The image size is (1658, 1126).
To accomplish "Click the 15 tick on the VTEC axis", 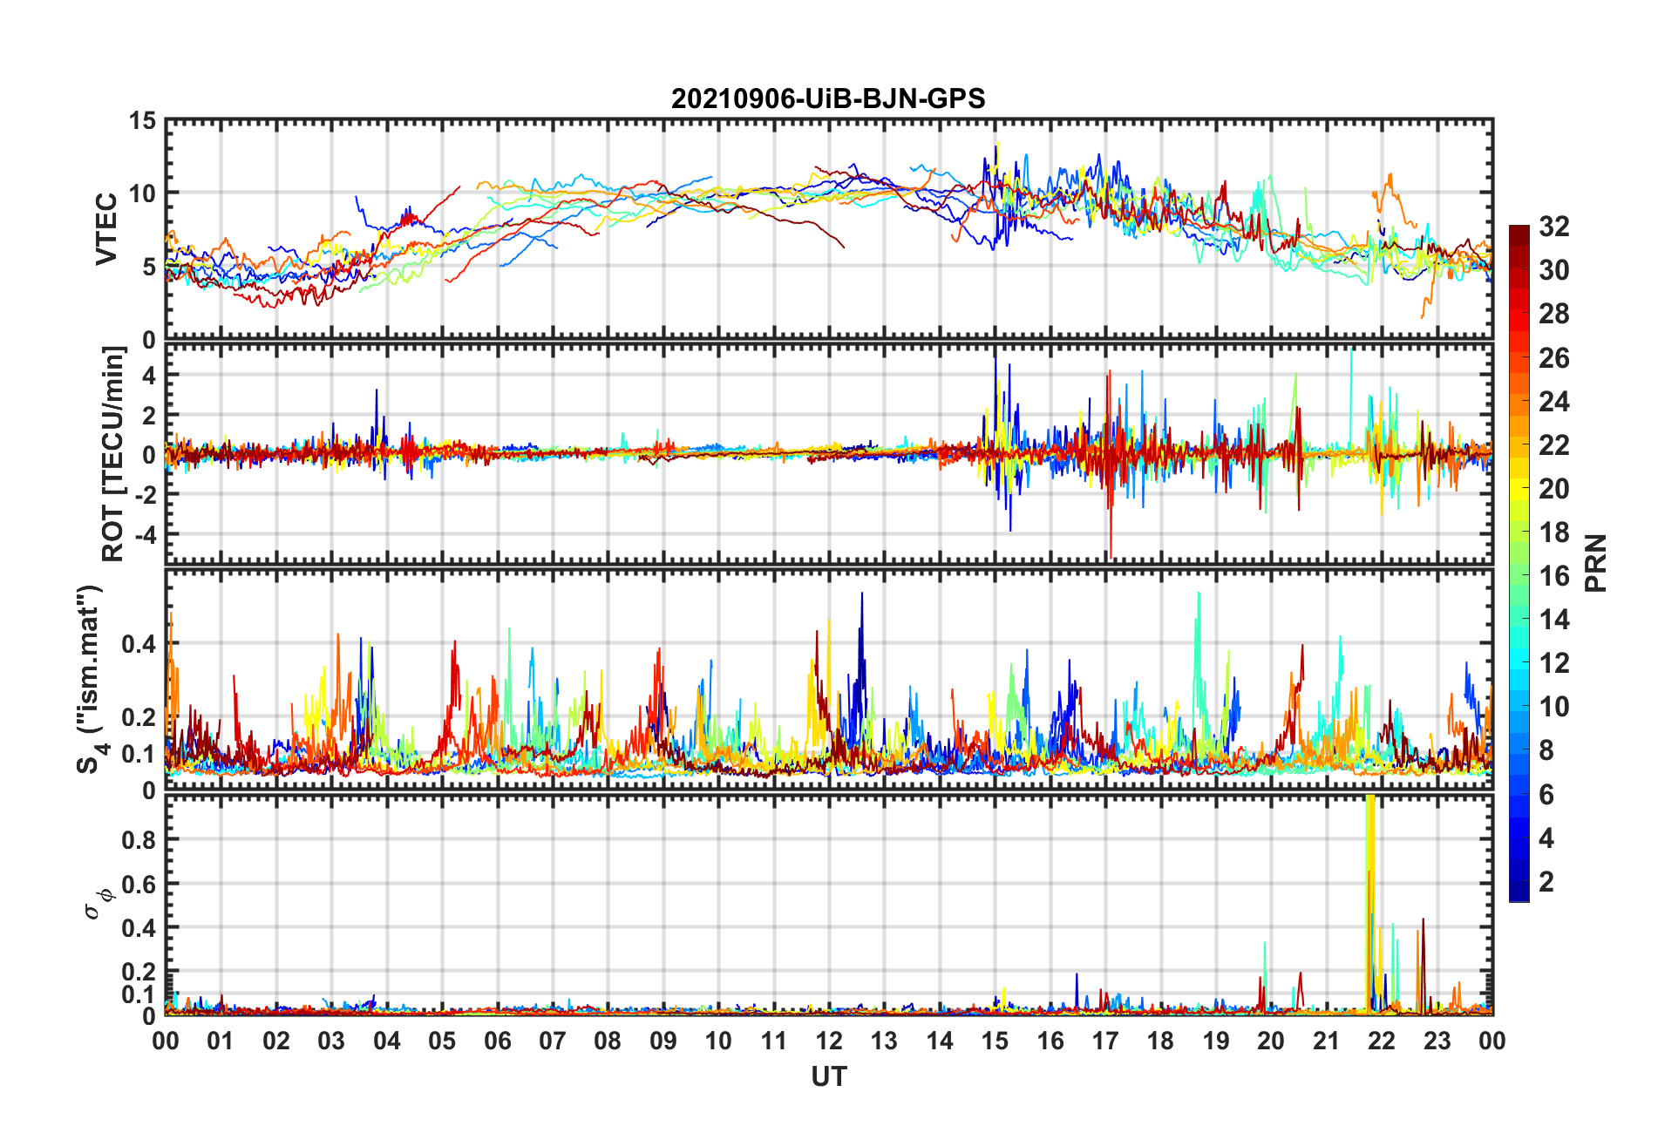I will 142,121.
